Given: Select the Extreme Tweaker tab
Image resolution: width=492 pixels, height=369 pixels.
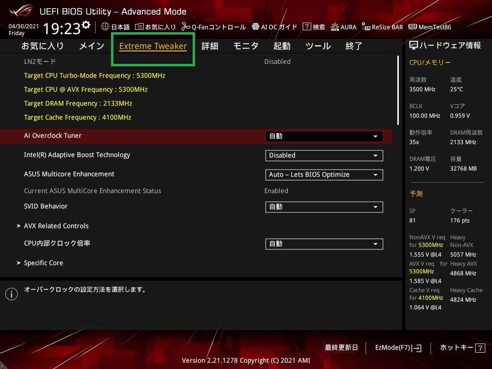Looking at the screenshot, I should pyautogui.click(x=153, y=46).
